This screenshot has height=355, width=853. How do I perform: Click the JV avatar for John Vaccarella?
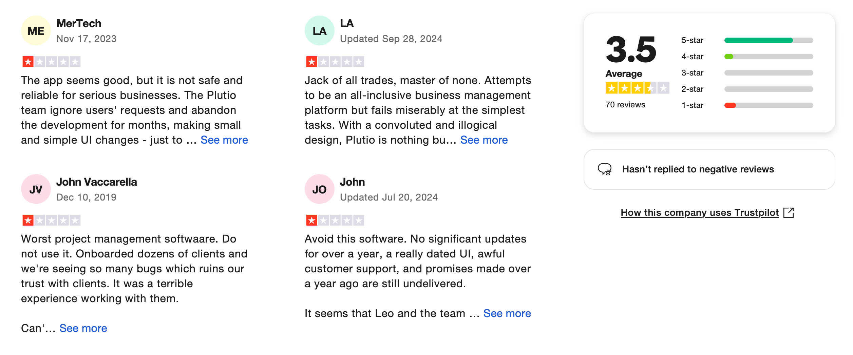coord(36,189)
